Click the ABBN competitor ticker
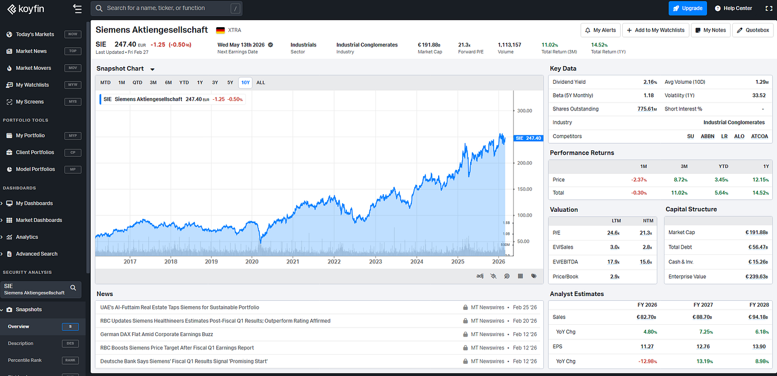Viewport: 777px width, 376px height. (708, 137)
